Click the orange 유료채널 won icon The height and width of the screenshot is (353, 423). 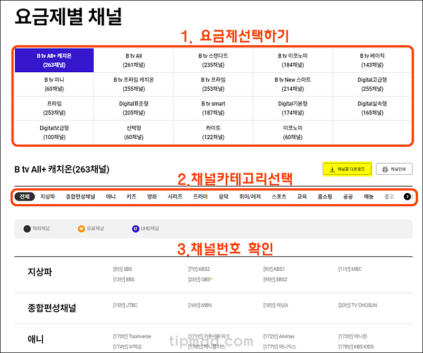click(x=80, y=228)
